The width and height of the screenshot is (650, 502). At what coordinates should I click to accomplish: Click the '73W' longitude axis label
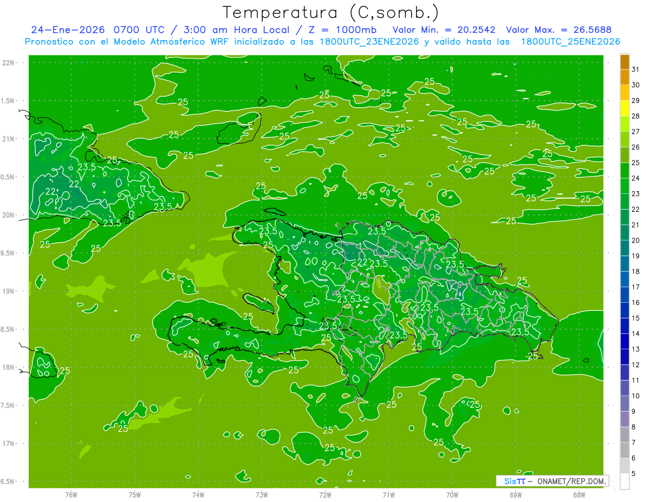[262, 495]
